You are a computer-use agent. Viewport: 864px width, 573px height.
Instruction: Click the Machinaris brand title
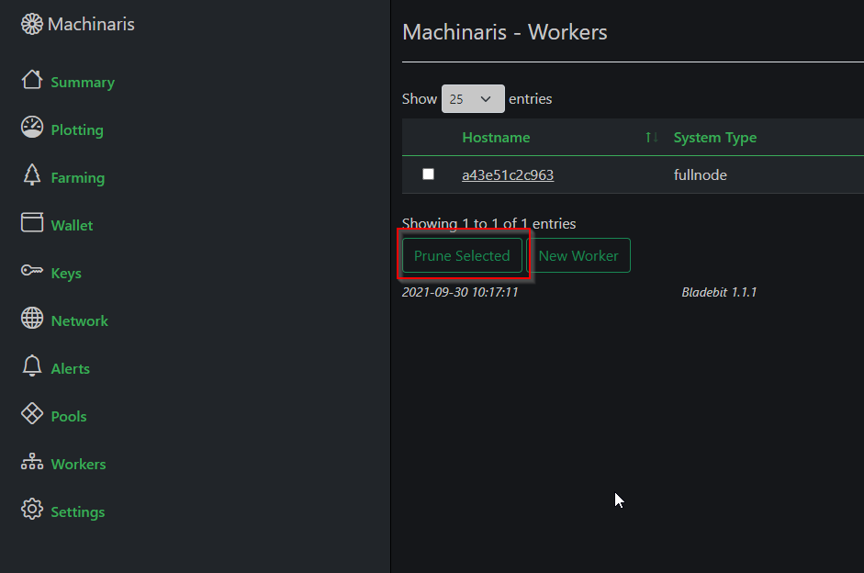pos(91,24)
